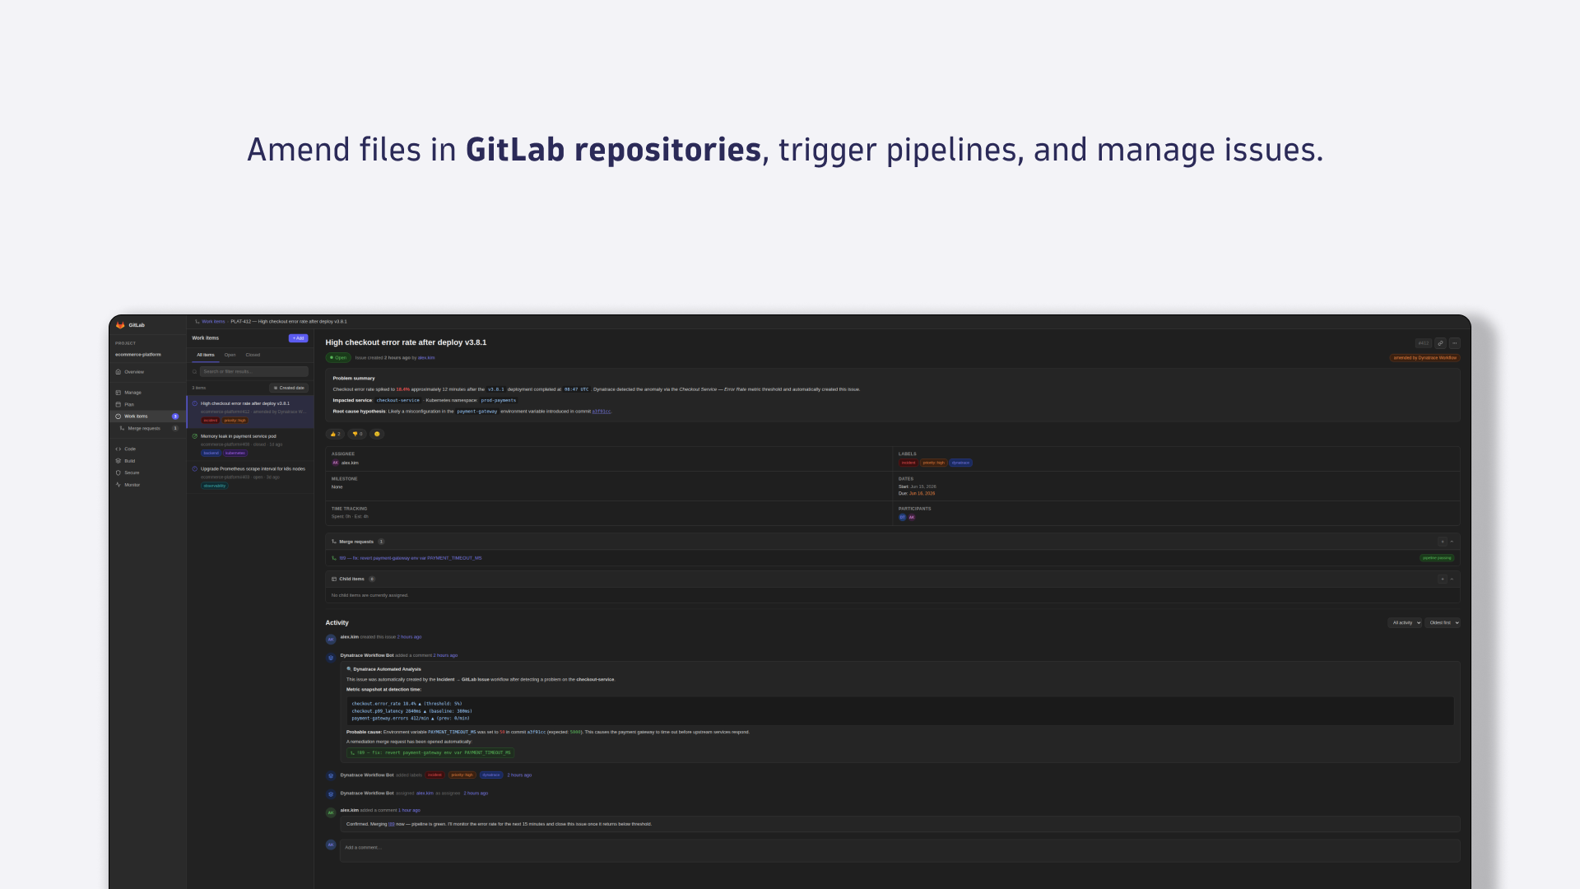The width and height of the screenshot is (1580, 889).
Task: Open Overview in the project sidebar
Action: [147, 372]
